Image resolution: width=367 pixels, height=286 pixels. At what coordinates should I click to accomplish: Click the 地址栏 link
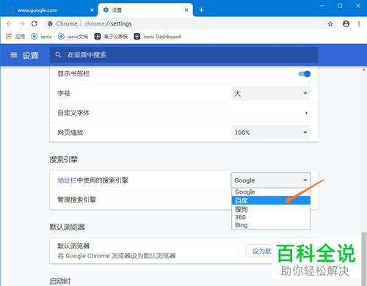pos(67,180)
